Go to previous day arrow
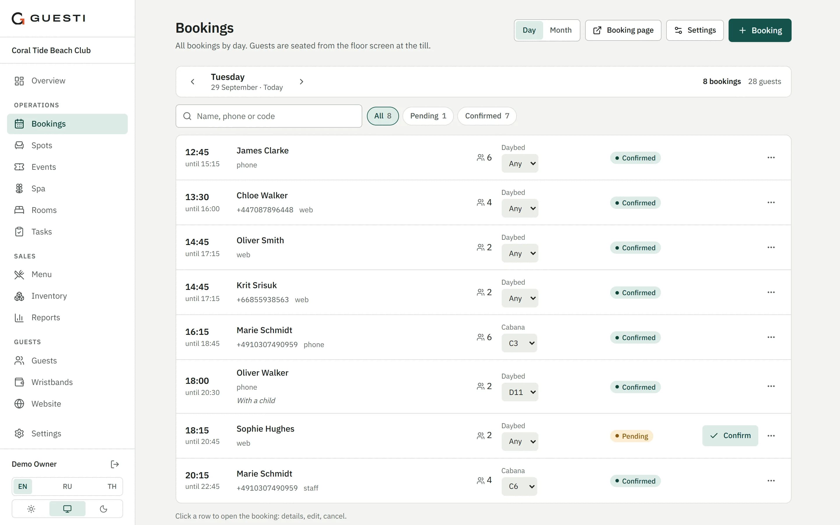 [192, 82]
